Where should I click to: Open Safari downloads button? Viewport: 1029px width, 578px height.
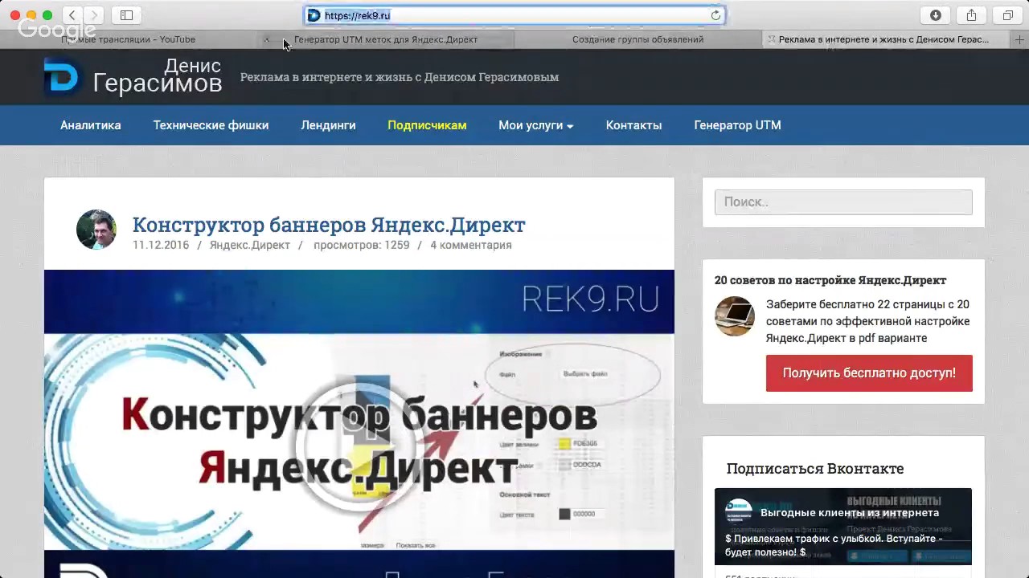click(936, 15)
